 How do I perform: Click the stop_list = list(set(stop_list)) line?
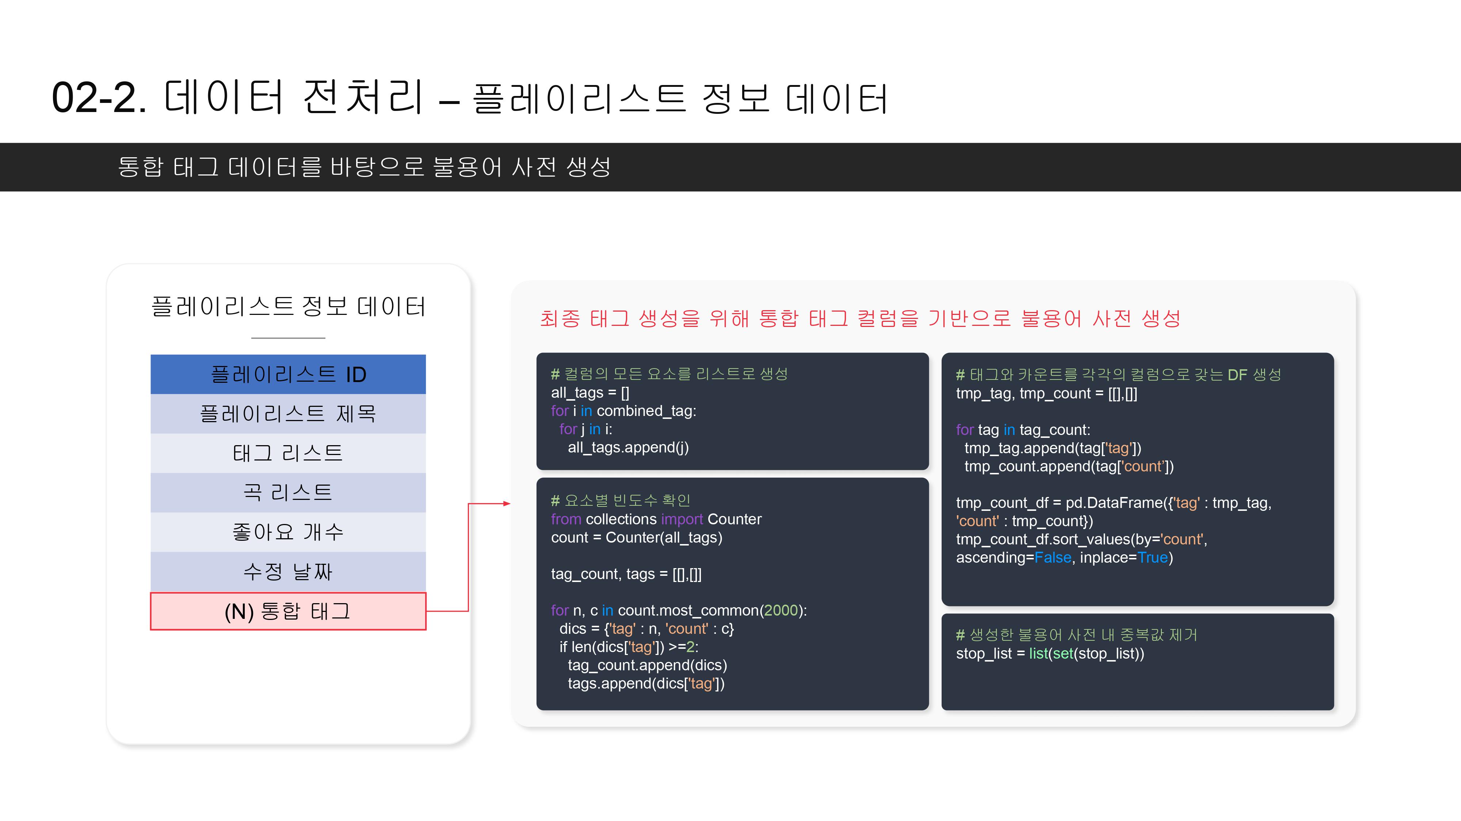1050,653
